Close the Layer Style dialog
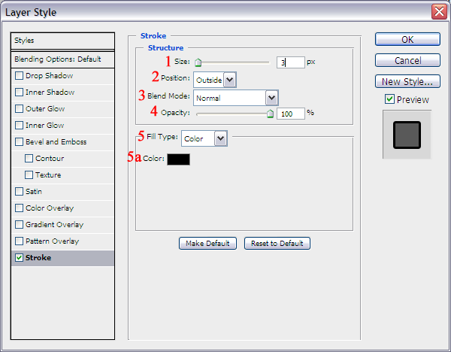The height and width of the screenshot is (352, 451). click(439, 12)
